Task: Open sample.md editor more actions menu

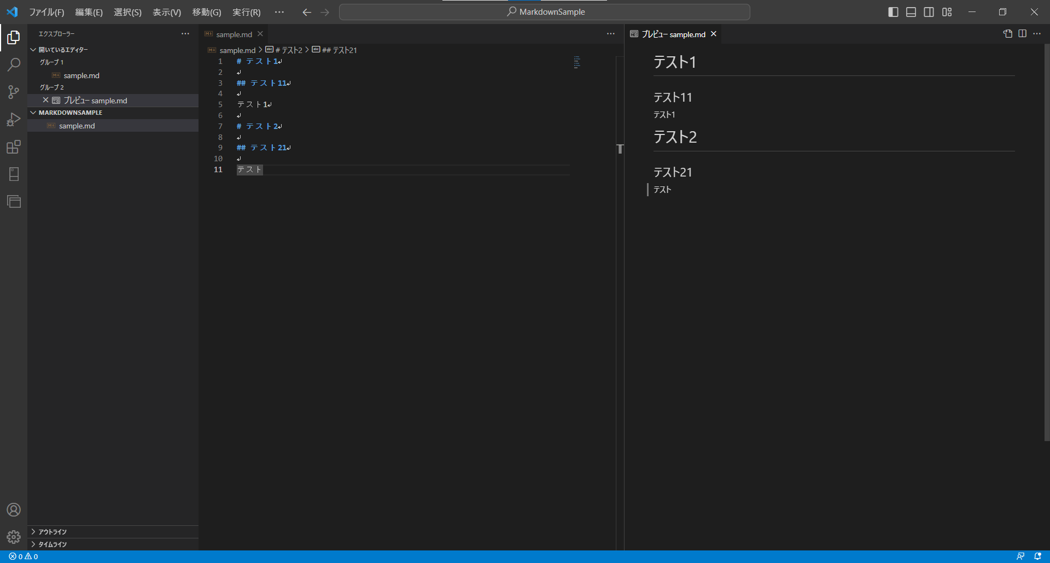Action: point(611,34)
